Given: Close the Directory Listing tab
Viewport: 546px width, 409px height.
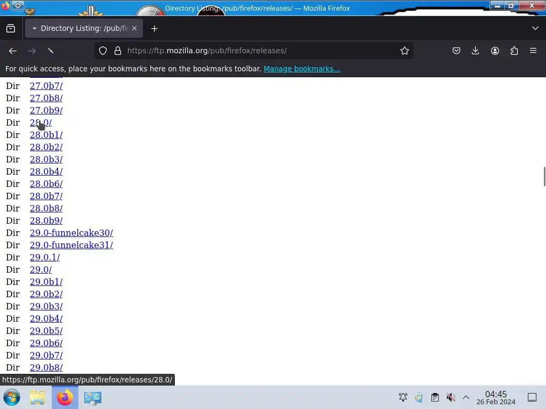Looking at the screenshot, I should (x=134, y=29).
